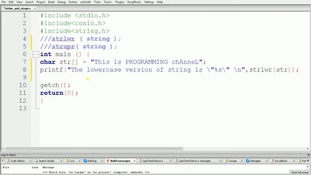Select the Build messages tab
This screenshot has width=311, height=175.
pyautogui.click(x=120, y=161)
